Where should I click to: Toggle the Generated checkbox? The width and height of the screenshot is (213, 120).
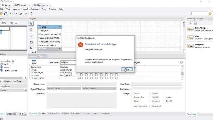tap(150, 106)
